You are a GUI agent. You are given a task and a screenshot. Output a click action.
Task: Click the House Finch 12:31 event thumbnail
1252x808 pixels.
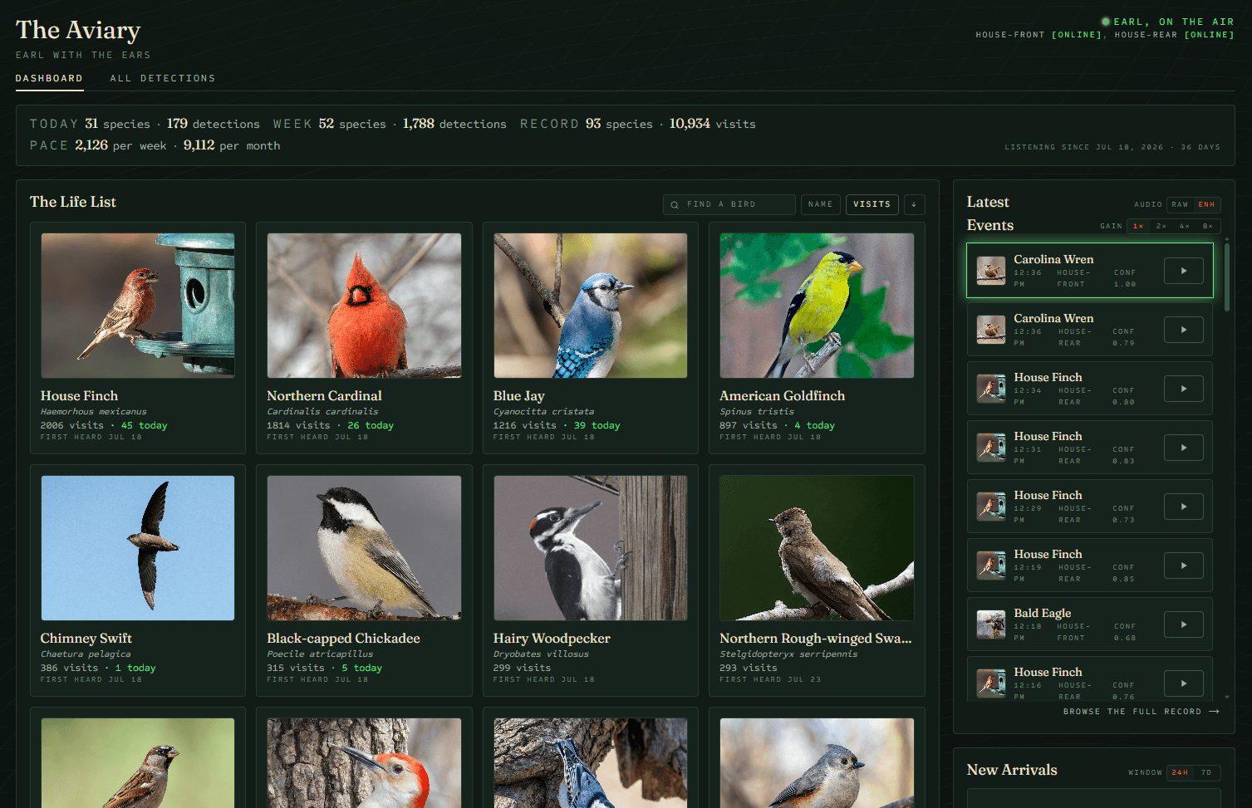pos(990,448)
